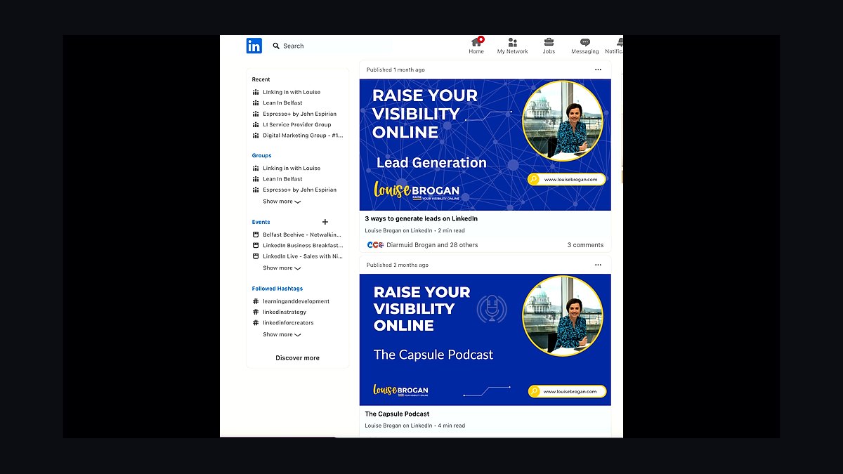
Task: Open hashtag linkedinforcreators
Action: (x=288, y=323)
